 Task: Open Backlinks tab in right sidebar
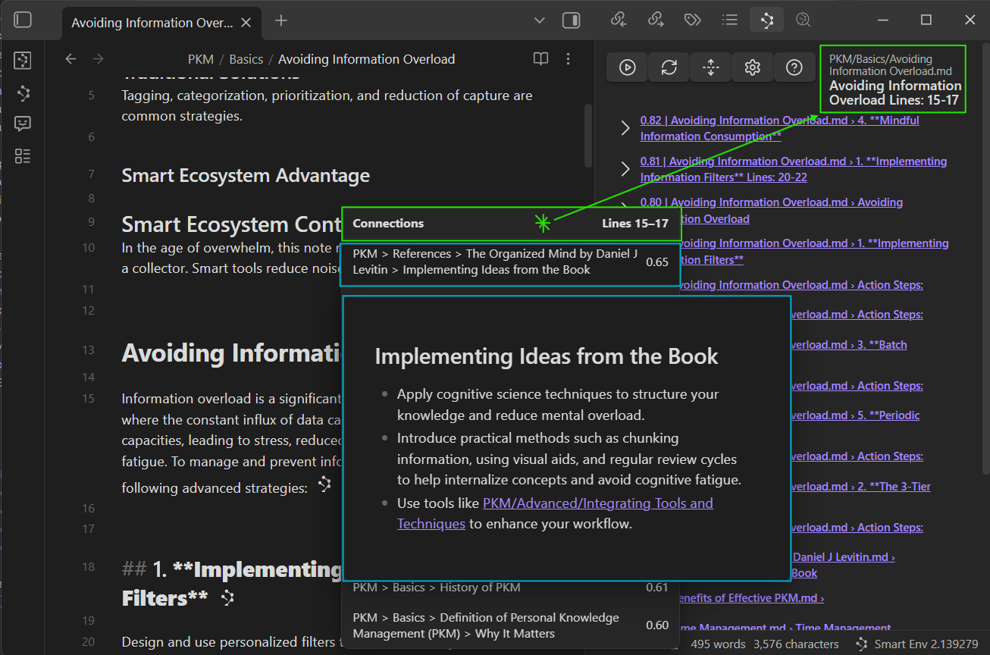point(618,20)
